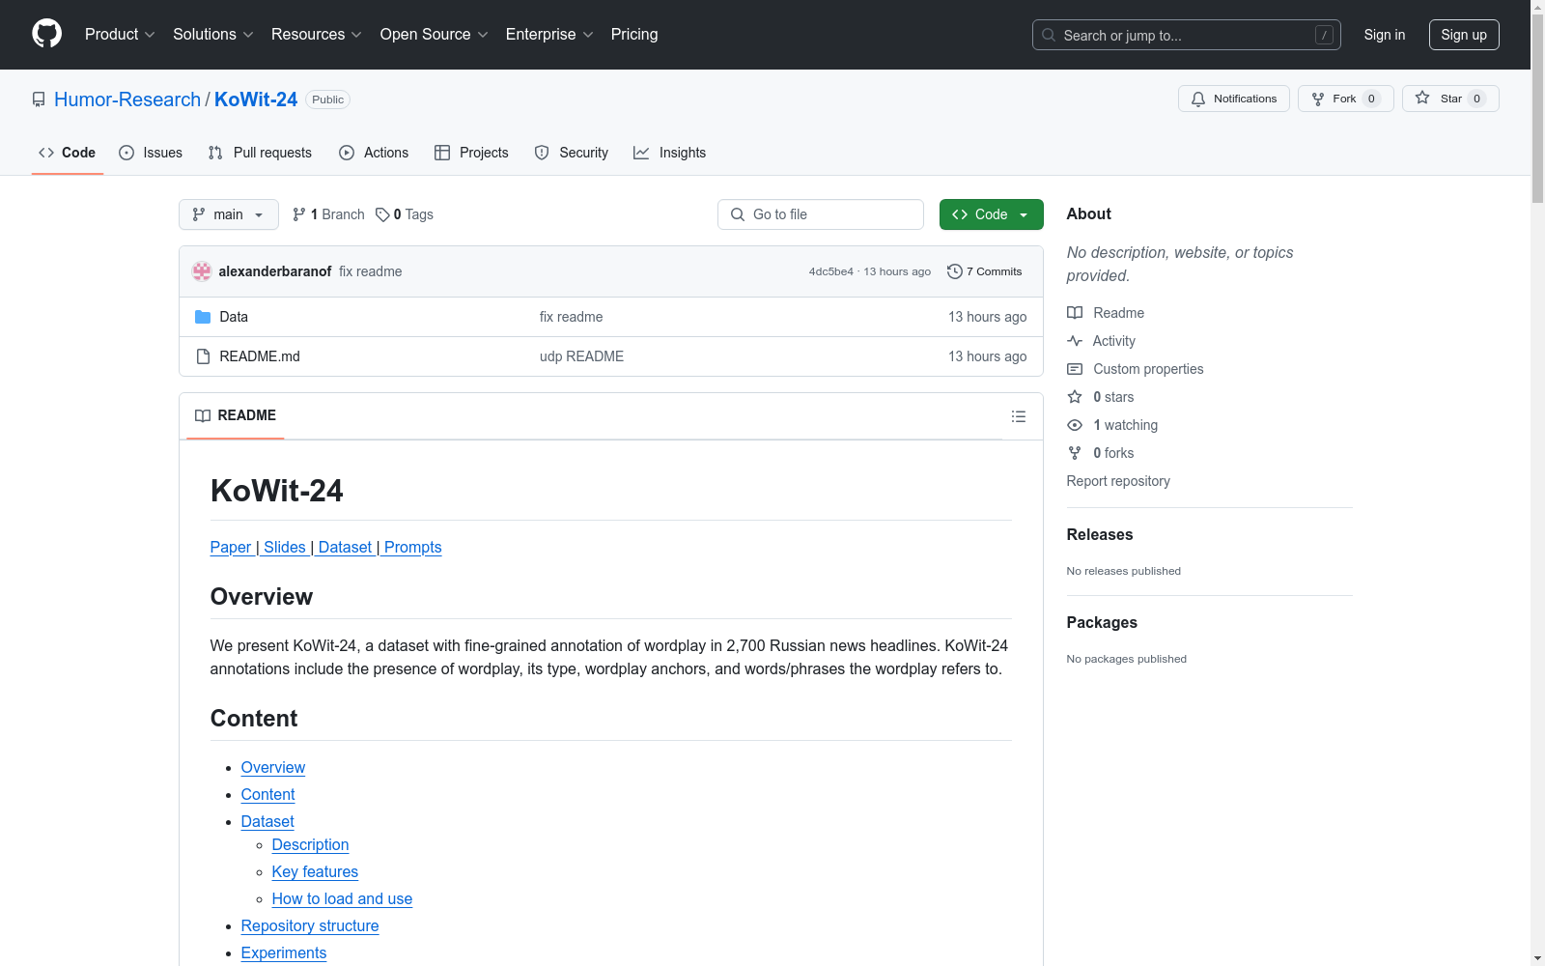Viewport: 1545px width, 966px height.
Task: View the 7 Commits history
Action: [x=985, y=271]
